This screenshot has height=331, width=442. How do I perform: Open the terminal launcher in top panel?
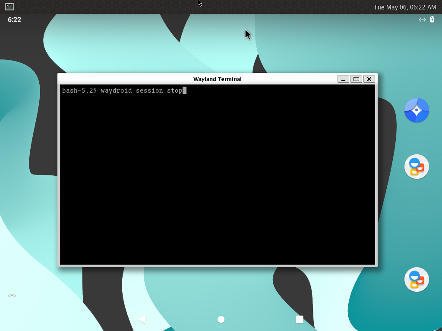[9, 6]
